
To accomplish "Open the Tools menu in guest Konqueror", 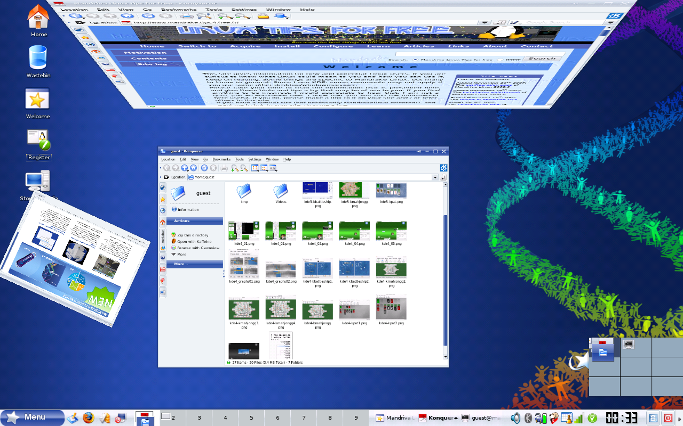I will point(240,159).
